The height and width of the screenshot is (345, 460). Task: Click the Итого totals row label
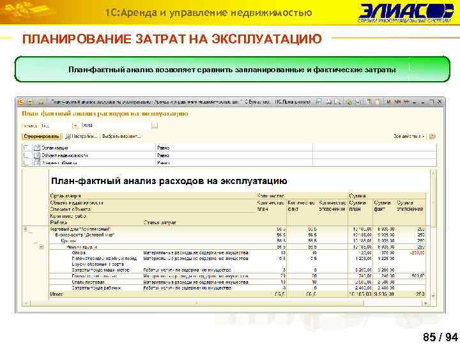tap(56, 294)
